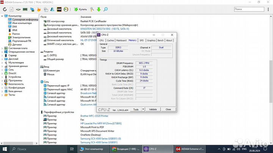Open the Chrome Входящие taskbar window
Viewport: 273px width, 153px height.
(x=126, y=149)
